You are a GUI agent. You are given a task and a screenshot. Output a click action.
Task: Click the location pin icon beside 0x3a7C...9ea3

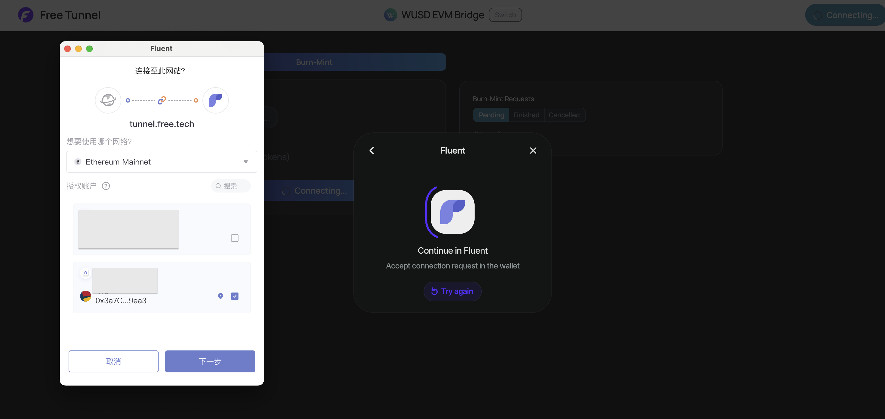click(220, 296)
